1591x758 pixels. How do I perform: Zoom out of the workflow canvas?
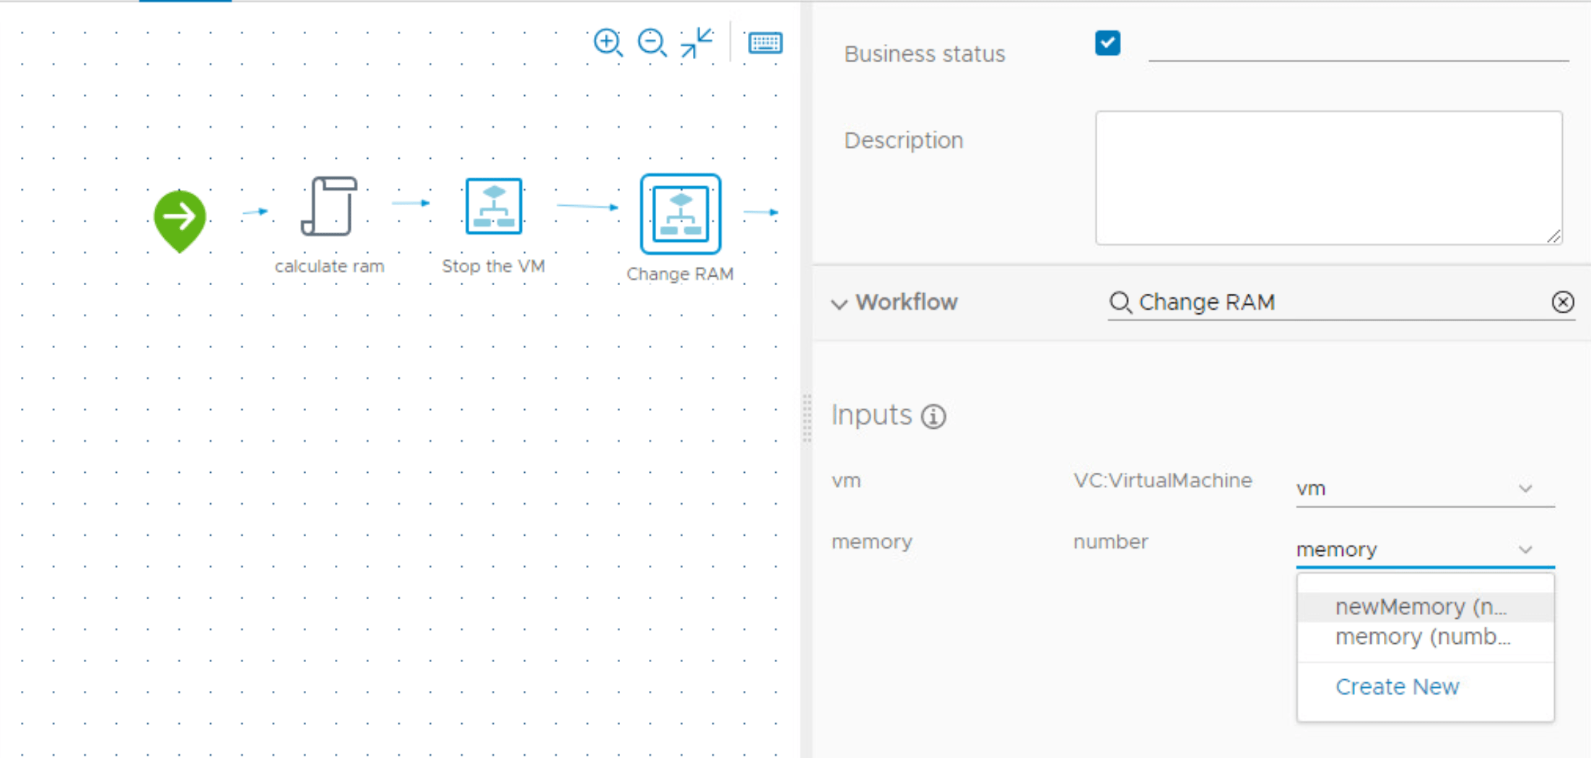pyautogui.click(x=652, y=43)
